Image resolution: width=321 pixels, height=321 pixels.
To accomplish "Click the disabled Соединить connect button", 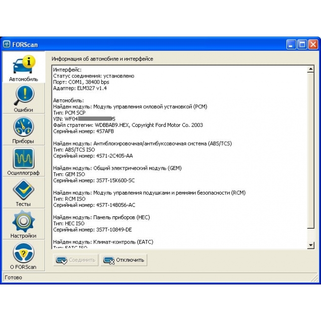I will tap(76, 260).
